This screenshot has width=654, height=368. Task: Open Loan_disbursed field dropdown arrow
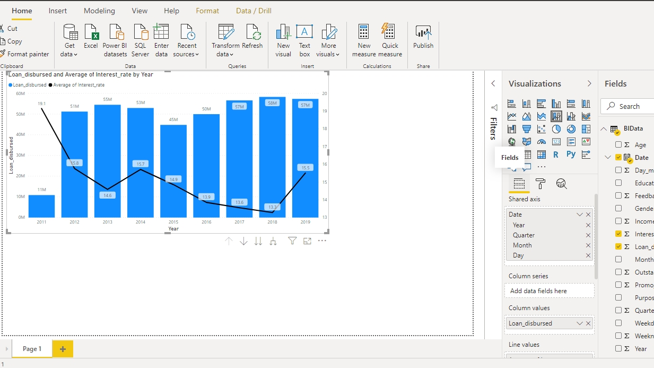579,323
